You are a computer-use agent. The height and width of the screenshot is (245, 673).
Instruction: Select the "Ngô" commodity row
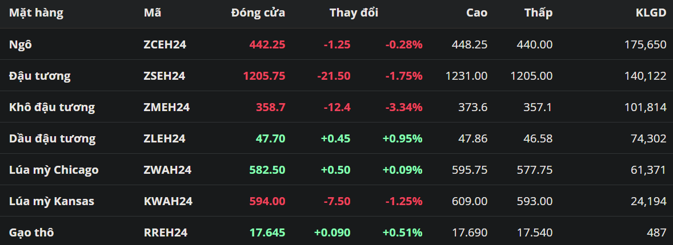[x=21, y=44]
